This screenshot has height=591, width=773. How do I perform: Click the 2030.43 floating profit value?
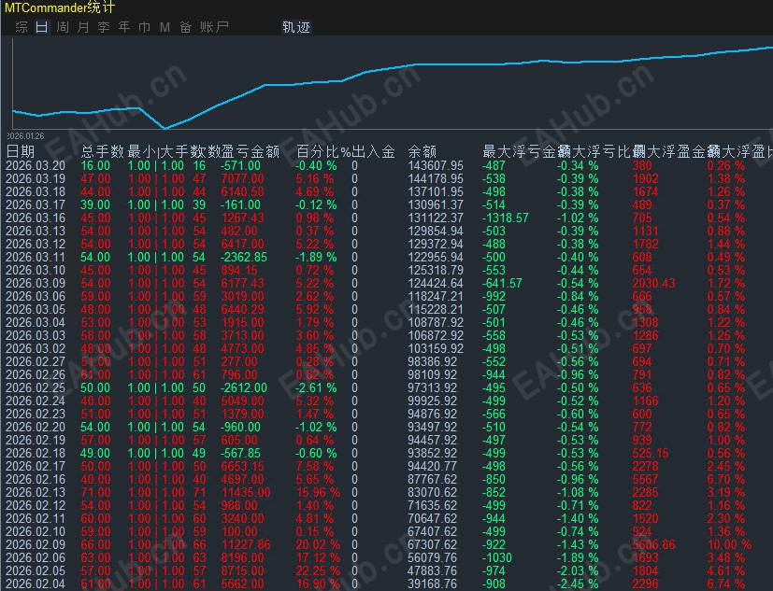[x=654, y=283]
